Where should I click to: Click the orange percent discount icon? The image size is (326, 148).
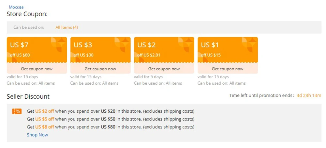tap(17, 111)
